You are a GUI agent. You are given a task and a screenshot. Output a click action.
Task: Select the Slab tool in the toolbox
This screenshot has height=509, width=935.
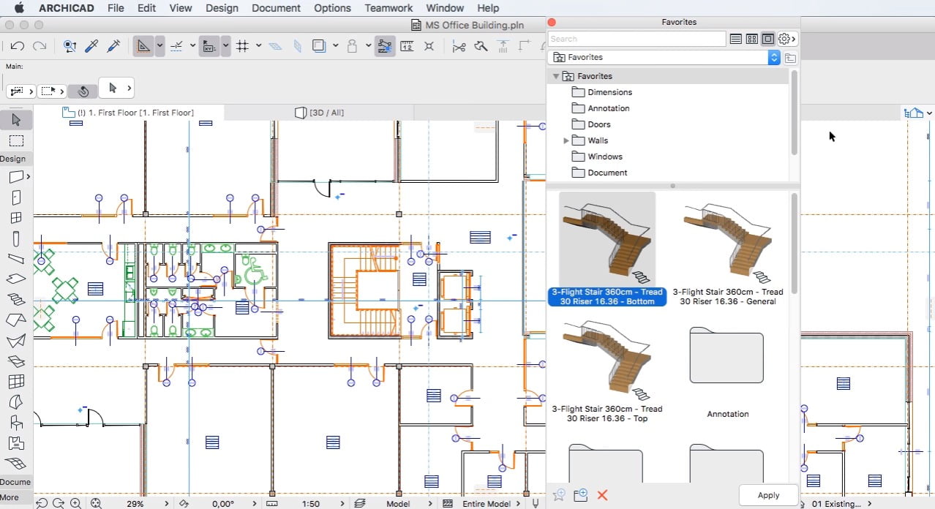(16, 279)
